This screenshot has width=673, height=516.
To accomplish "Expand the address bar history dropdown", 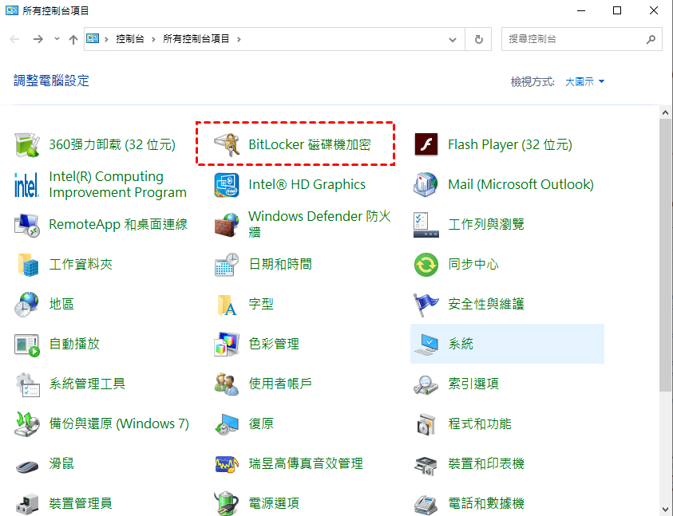I will click(x=453, y=39).
